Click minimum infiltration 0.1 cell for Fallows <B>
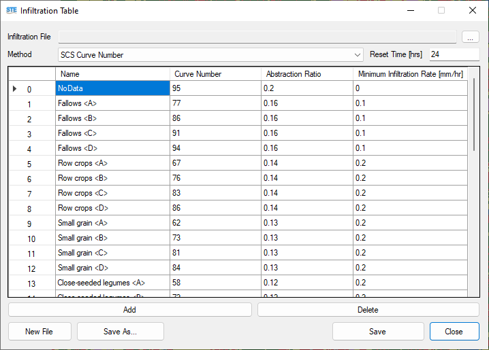The height and width of the screenshot is (350, 489). click(x=411, y=118)
